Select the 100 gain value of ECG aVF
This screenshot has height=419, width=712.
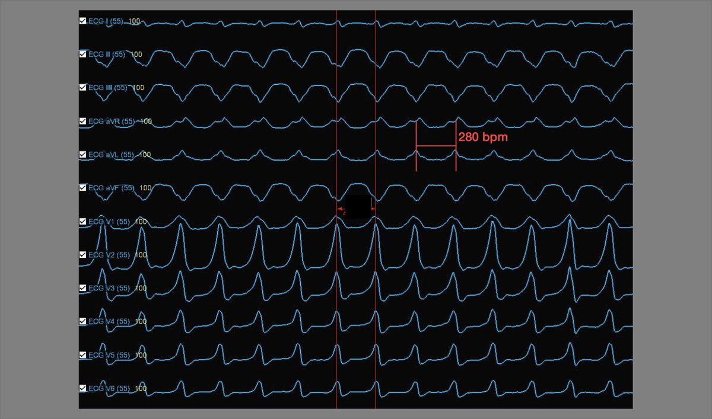(145, 188)
